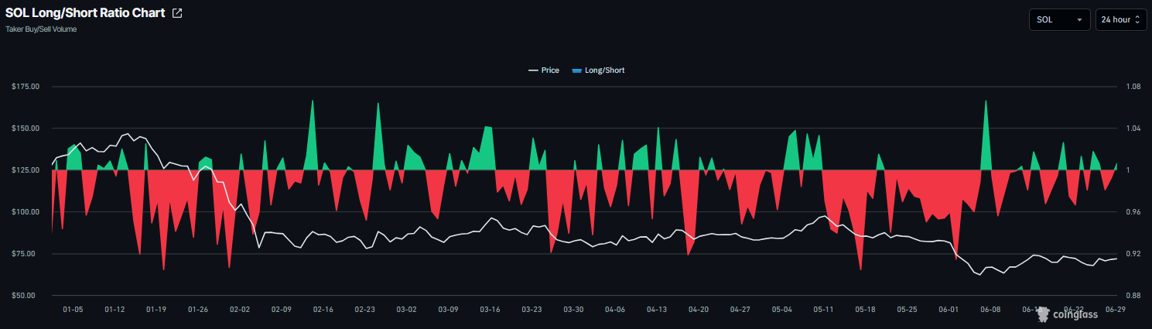Click the 04-13 date label
Screen dimensions: 1152x329
click(x=657, y=309)
